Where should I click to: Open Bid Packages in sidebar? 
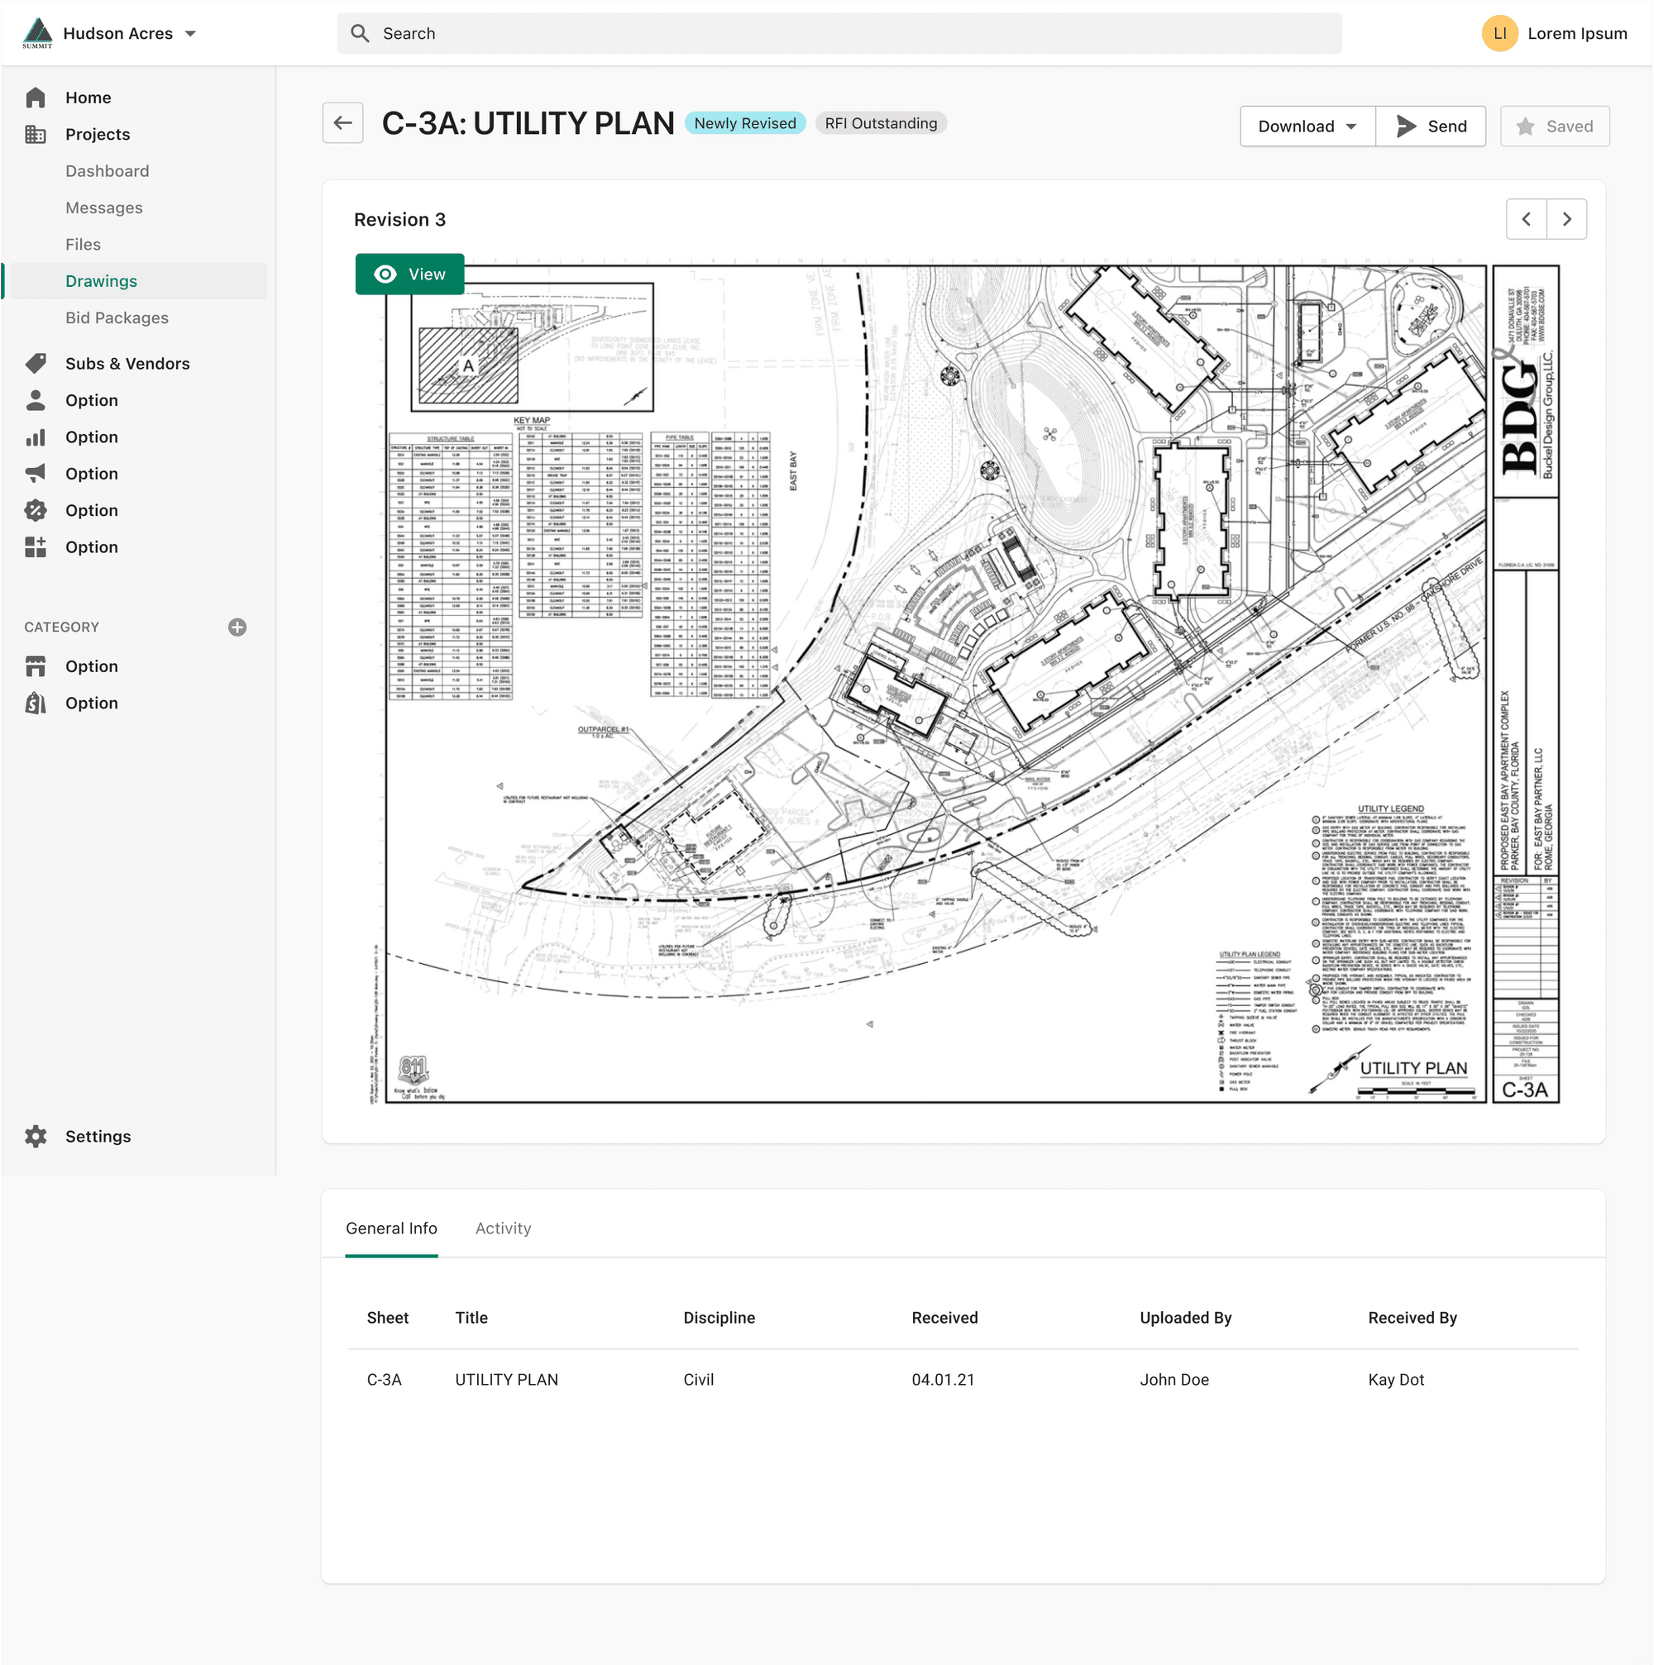point(117,318)
